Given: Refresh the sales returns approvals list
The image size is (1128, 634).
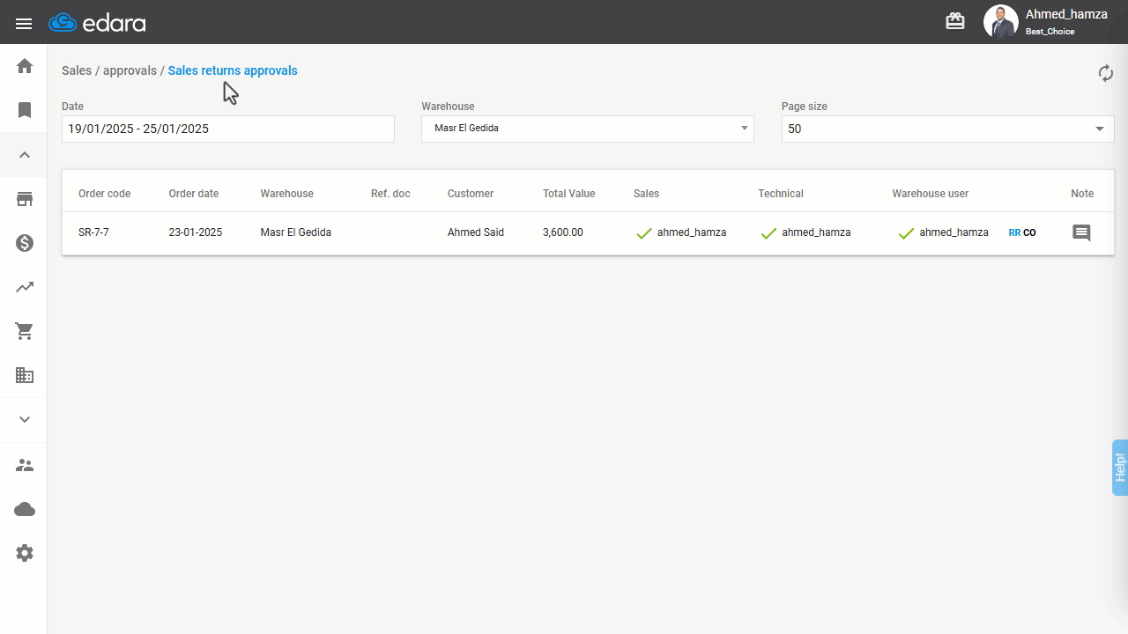Looking at the screenshot, I should click(x=1106, y=73).
